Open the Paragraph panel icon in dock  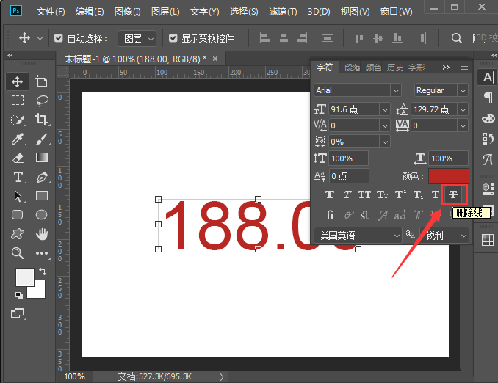tap(488, 97)
